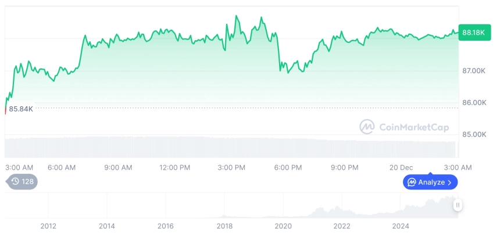
Task: Jump to the 20 Dec date marker
Action: 401,167
